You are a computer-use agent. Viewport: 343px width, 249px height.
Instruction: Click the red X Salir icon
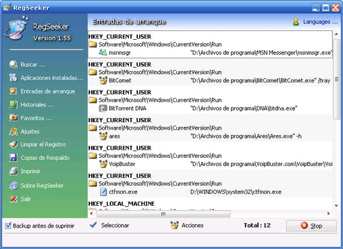13,199
